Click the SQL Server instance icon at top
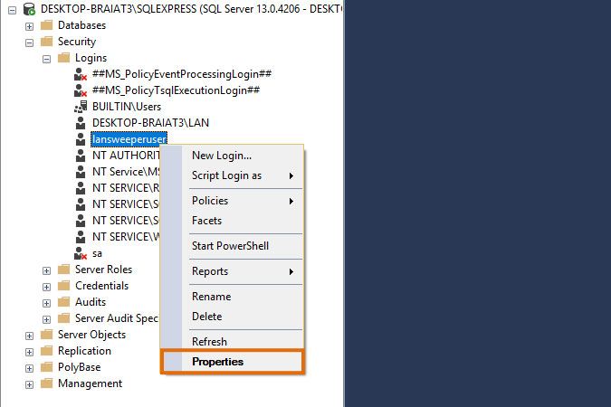Screen dimensions: 611x407 point(30,9)
